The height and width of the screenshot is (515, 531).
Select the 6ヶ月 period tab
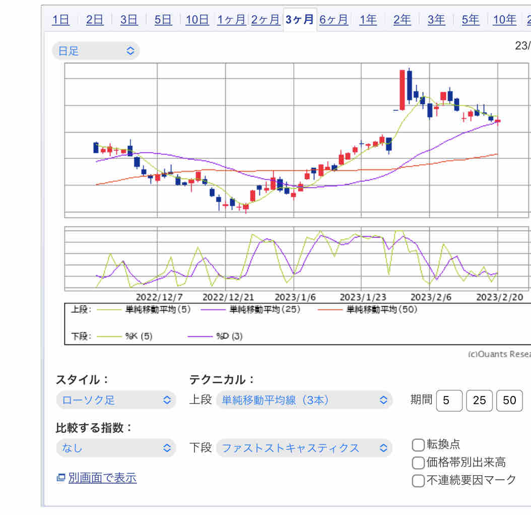(334, 20)
